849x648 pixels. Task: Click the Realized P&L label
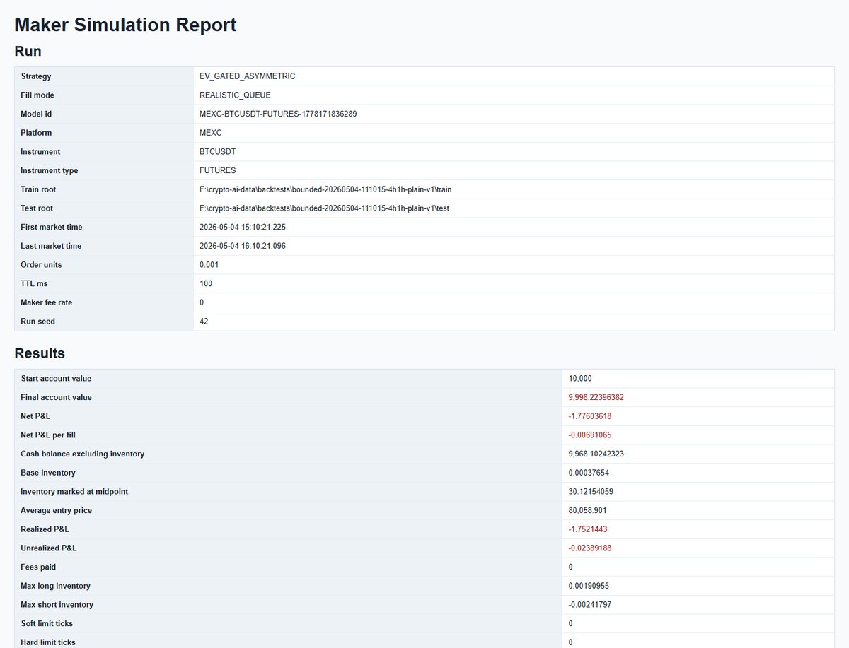[x=45, y=529]
